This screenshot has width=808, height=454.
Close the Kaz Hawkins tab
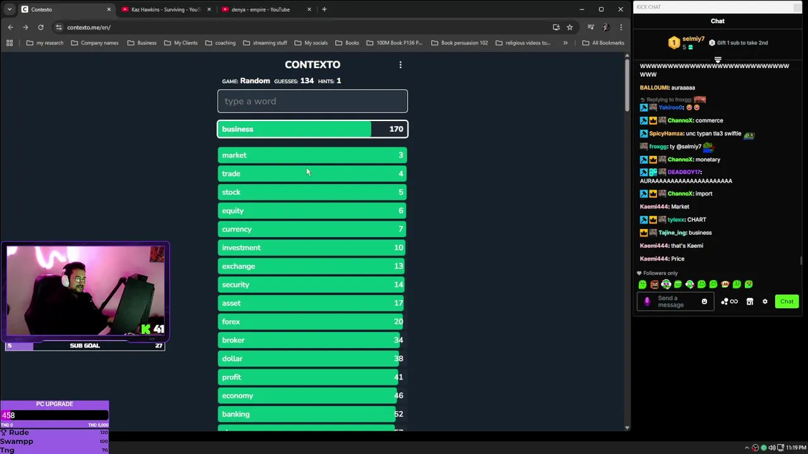[208, 9]
